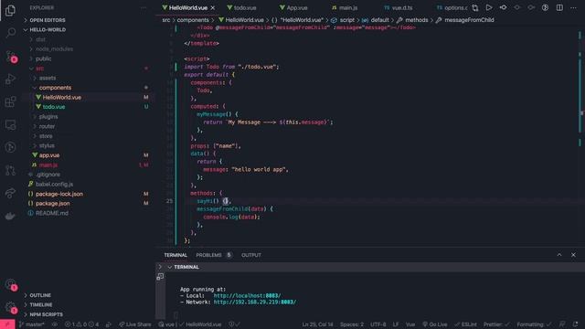Open the Manage gear icon
585x329 pixels.
click(11, 308)
